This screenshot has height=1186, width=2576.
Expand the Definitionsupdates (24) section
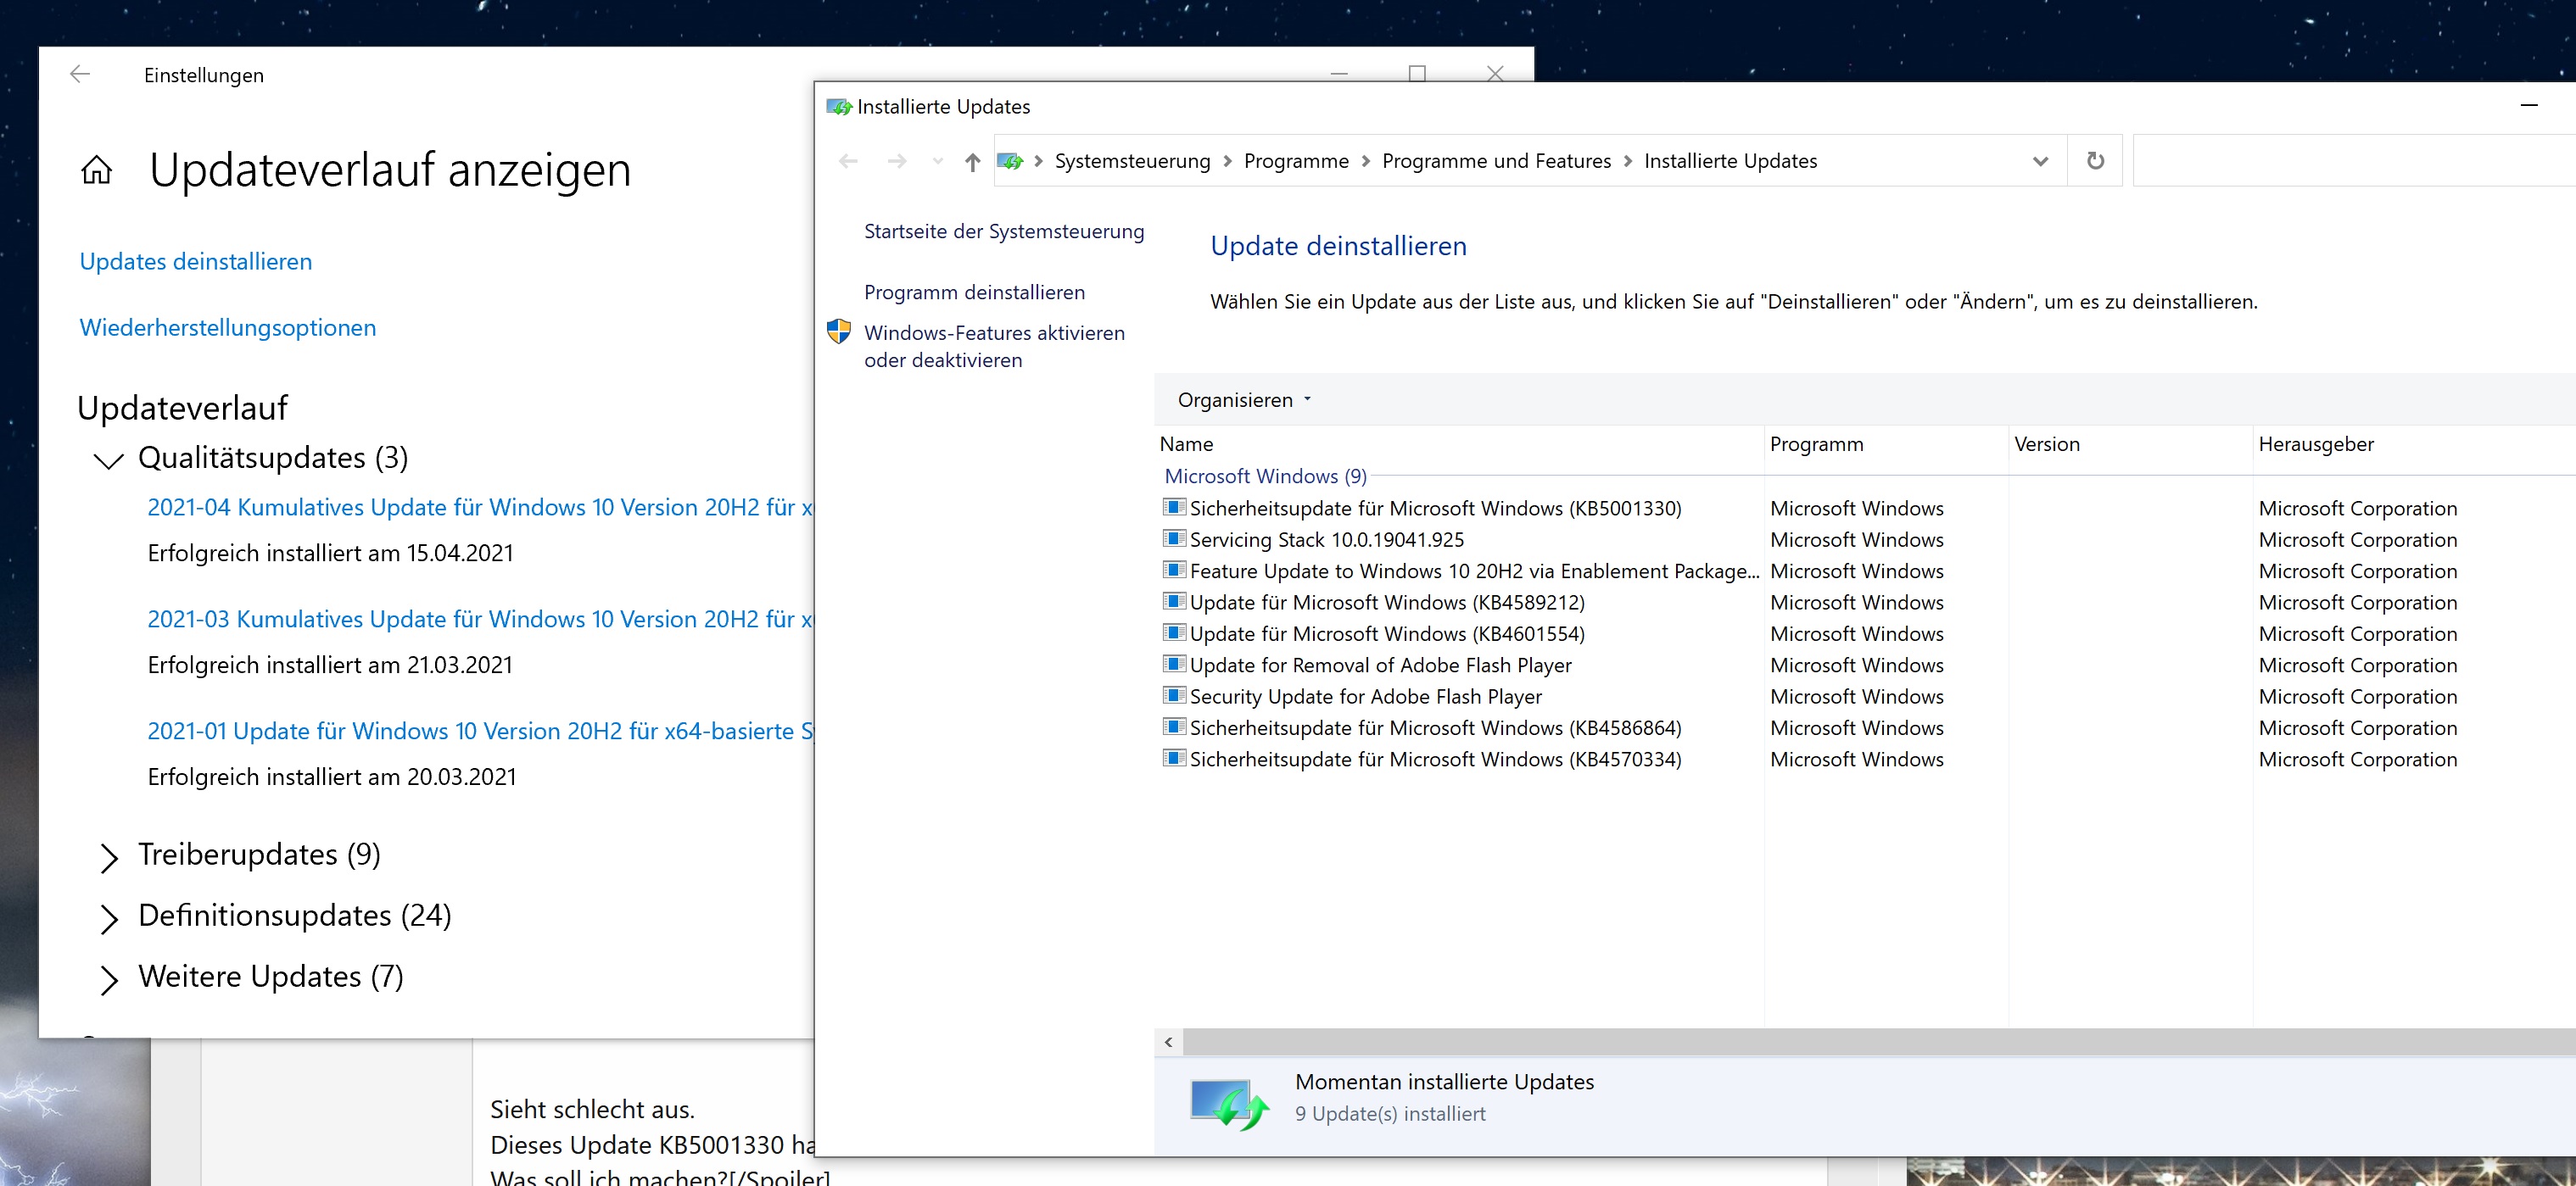pyautogui.click(x=109, y=917)
